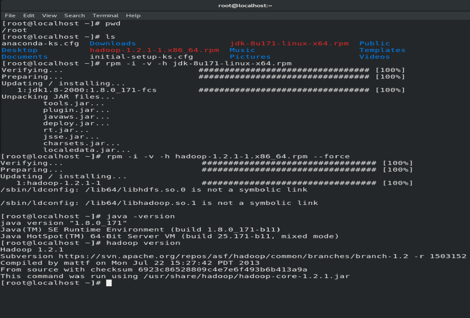This screenshot has width=470, height=318.
Task: Click 'tools.jar...' line
Action: 74,103
